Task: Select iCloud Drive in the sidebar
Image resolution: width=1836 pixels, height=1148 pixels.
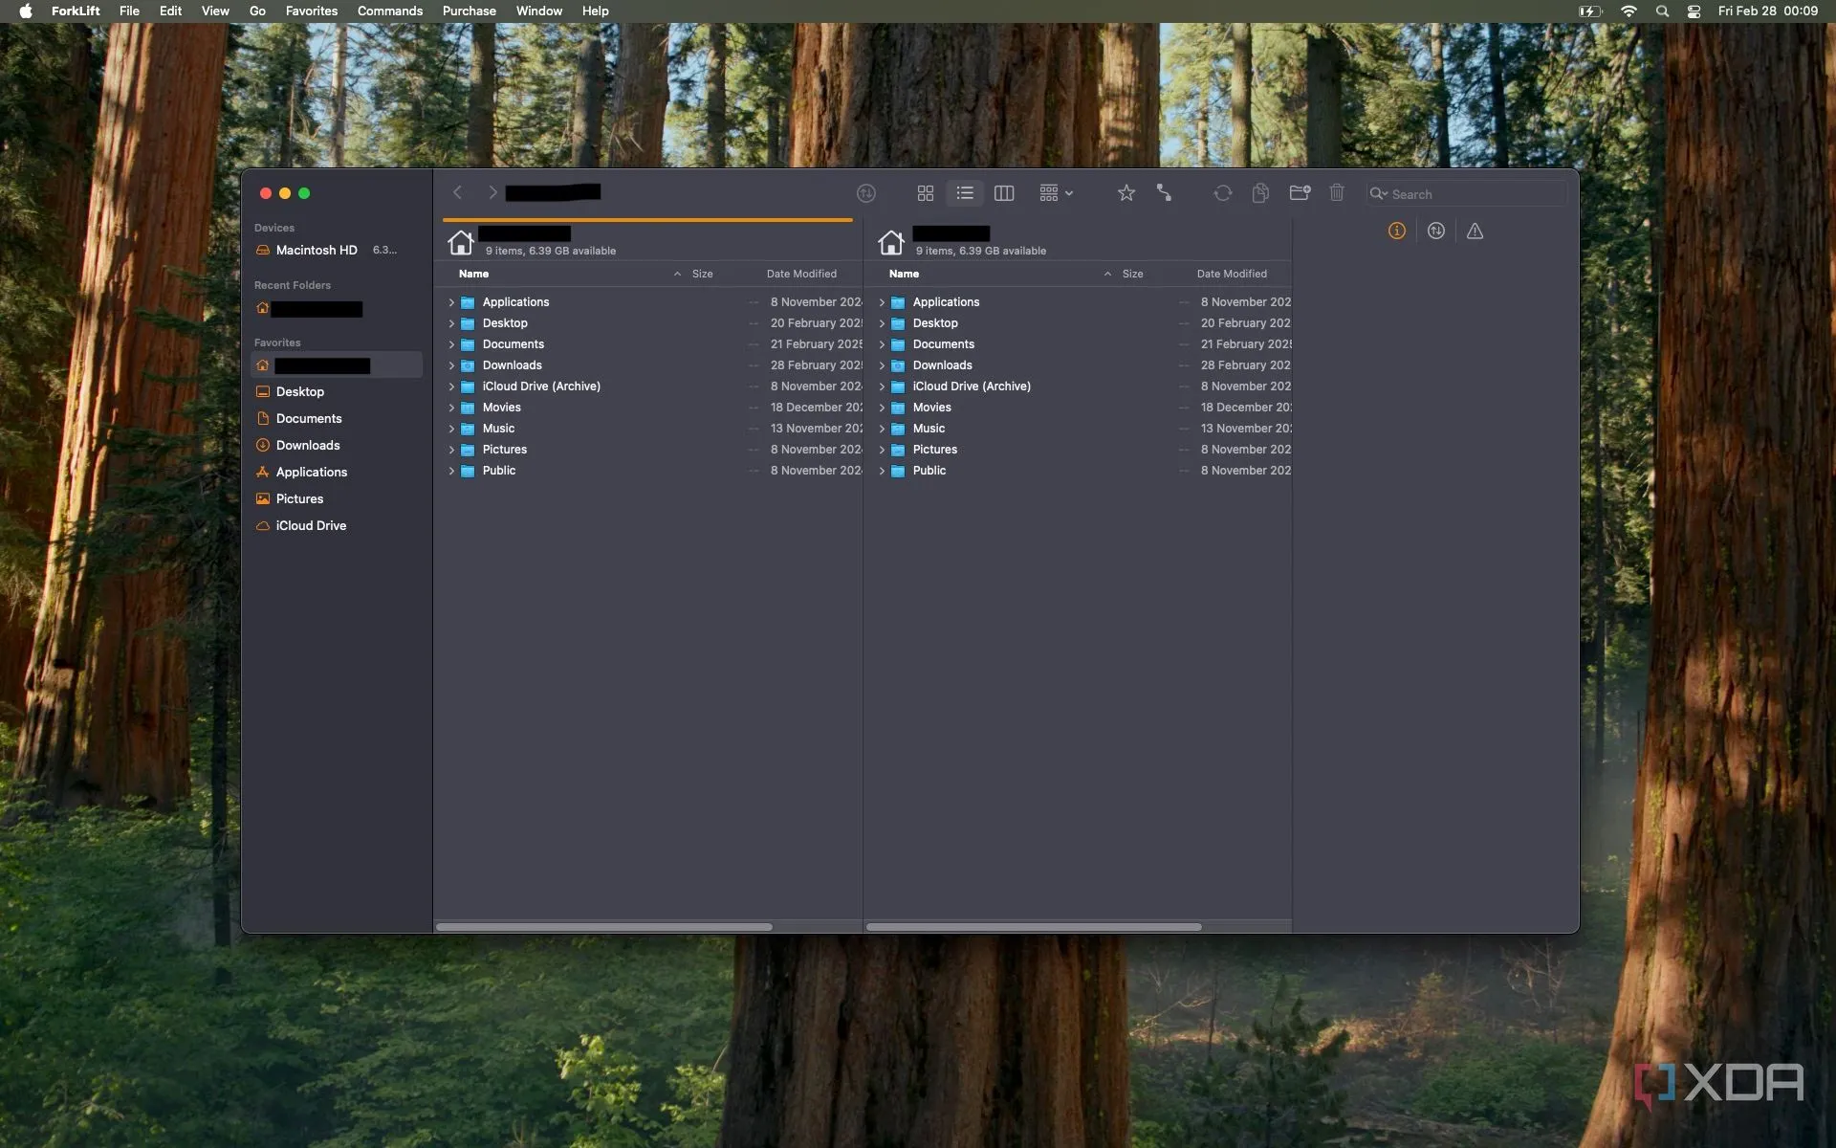Action: tap(311, 525)
